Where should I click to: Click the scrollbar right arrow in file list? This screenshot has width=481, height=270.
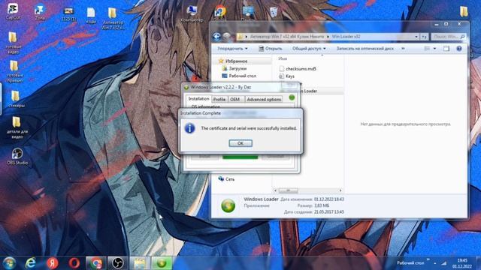pyautogui.click(x=340, y=190)
